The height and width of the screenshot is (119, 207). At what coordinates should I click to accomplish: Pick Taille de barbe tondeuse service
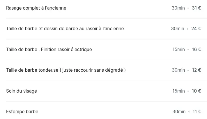tap(66, 70)
